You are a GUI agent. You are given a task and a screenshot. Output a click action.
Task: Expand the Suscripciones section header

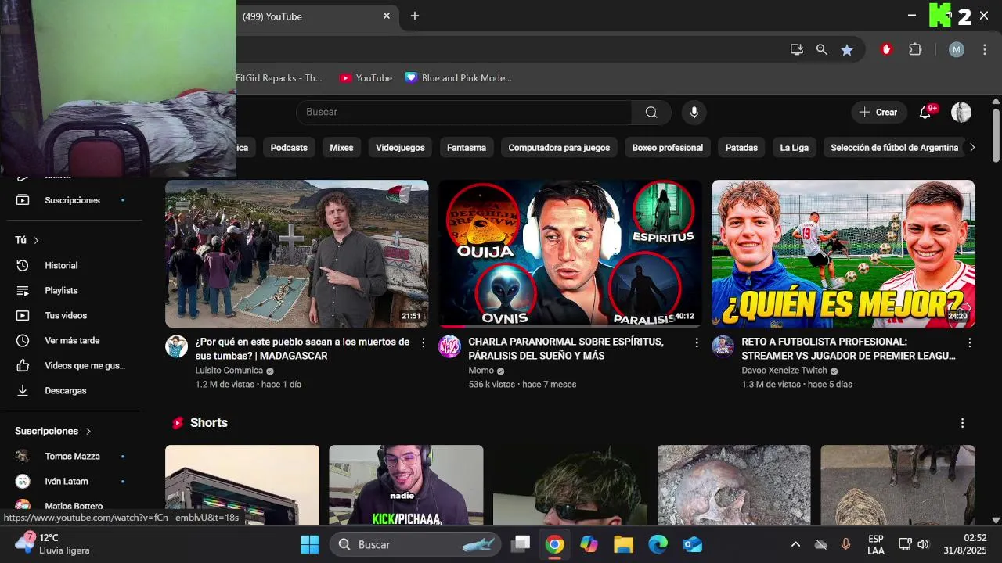tap(53, 431)
